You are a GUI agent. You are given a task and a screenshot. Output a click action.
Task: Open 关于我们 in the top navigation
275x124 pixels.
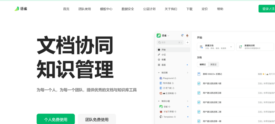pyautogui.click(x=171, y=9)
